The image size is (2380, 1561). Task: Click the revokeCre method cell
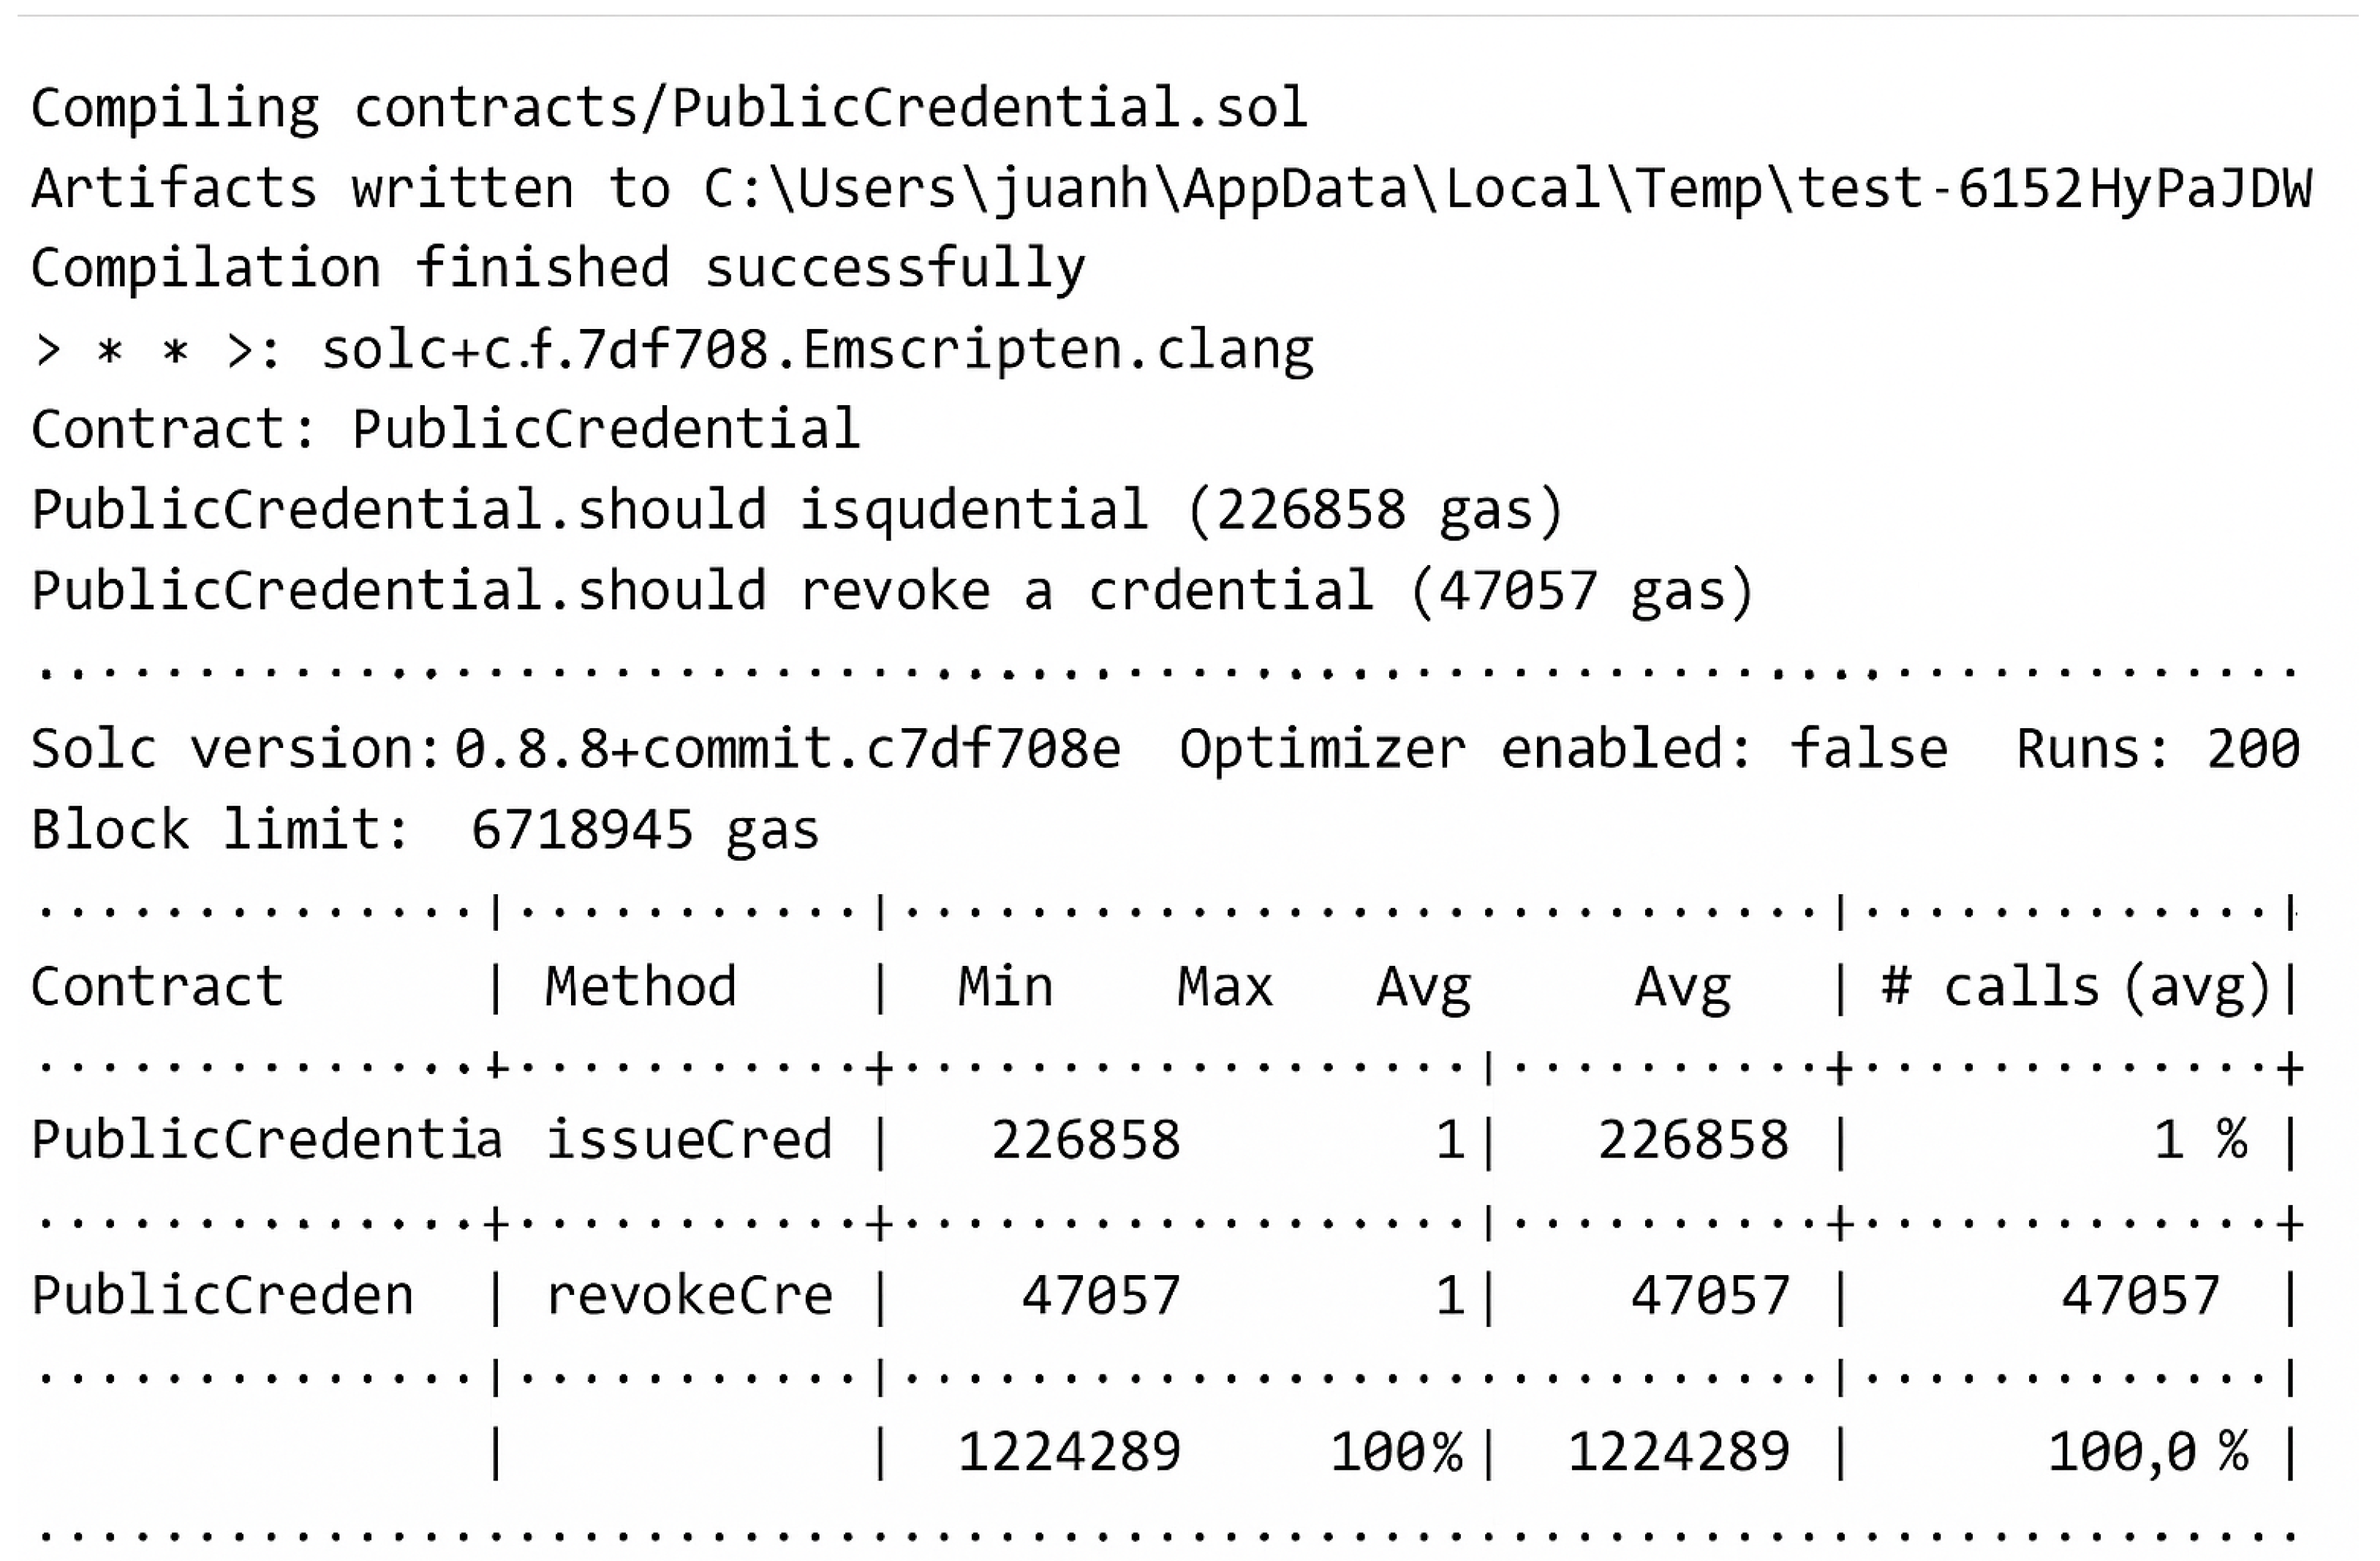[x=689, y=1296]
